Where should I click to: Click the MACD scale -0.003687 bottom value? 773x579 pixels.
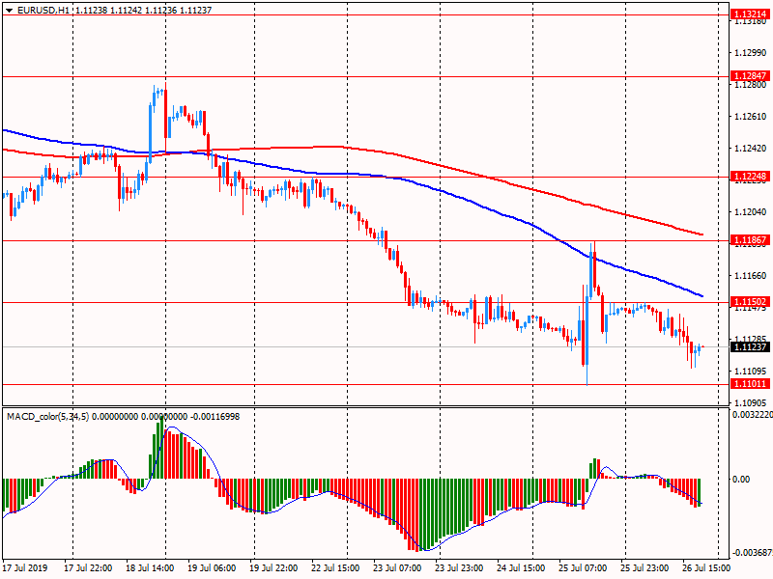point(752,552)
